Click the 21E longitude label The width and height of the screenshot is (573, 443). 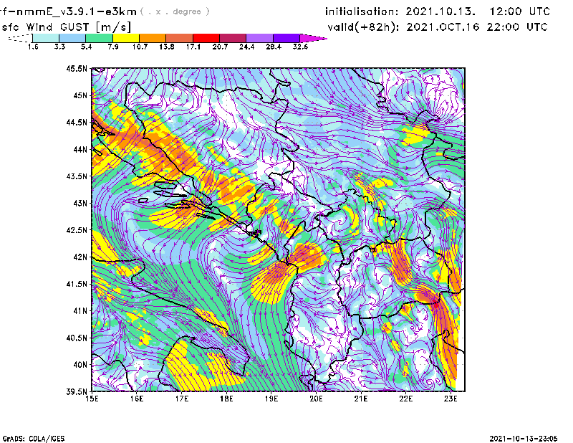(361, 399)
